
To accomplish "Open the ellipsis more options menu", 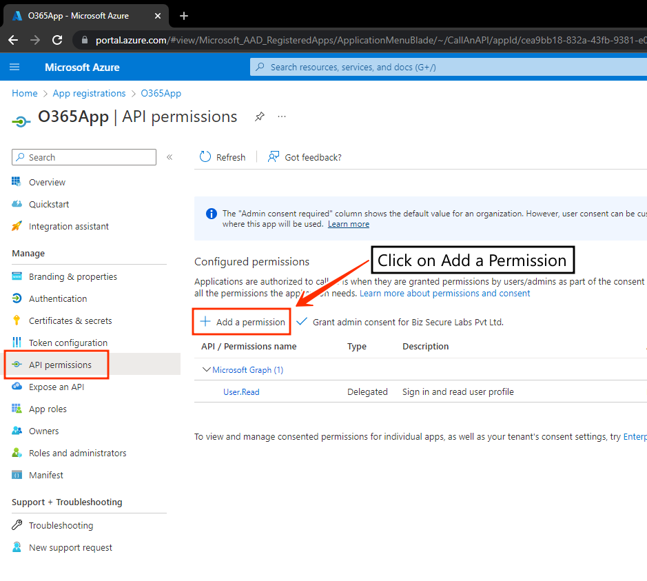I will pos(282,117).
